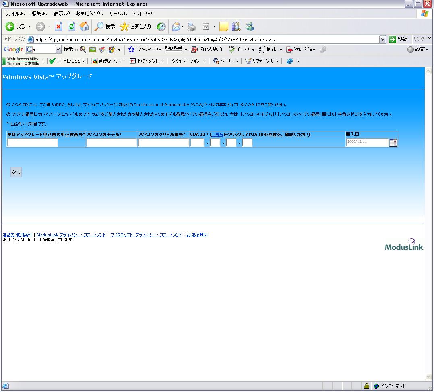The image size is (434, 392).
Task: Click the page scroll-down arrow
Action: click(428, 377)
